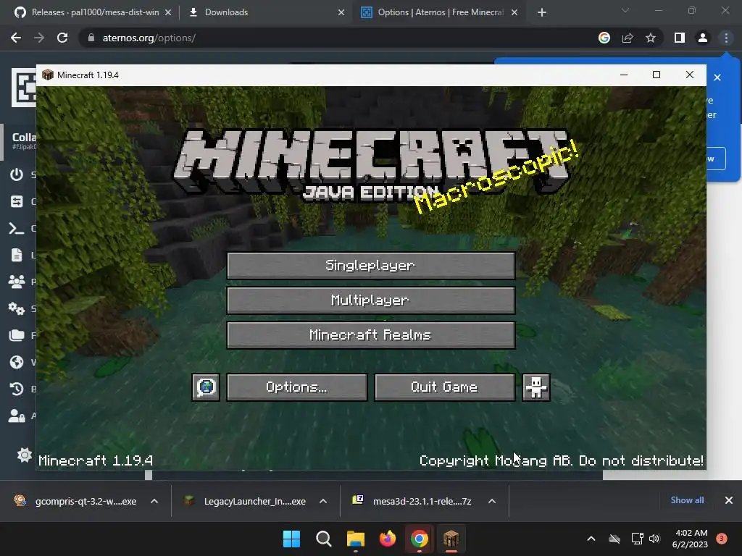Go forward in Chrome

point(39,38)
